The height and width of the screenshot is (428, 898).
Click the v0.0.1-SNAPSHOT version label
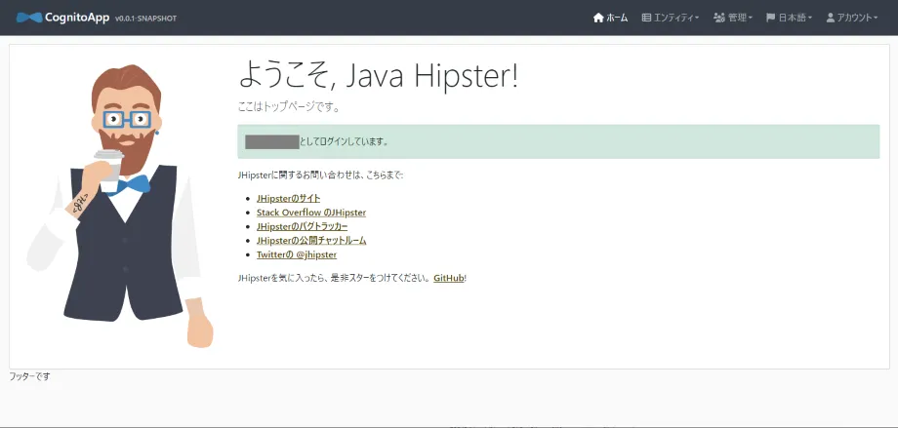(x=145, y=19)
